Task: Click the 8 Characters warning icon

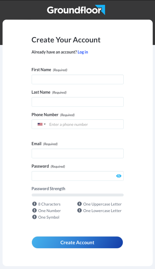Action: coord(34,204)
